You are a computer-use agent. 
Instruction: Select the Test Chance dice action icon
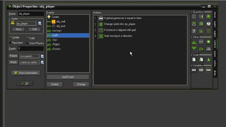(201, 24)
